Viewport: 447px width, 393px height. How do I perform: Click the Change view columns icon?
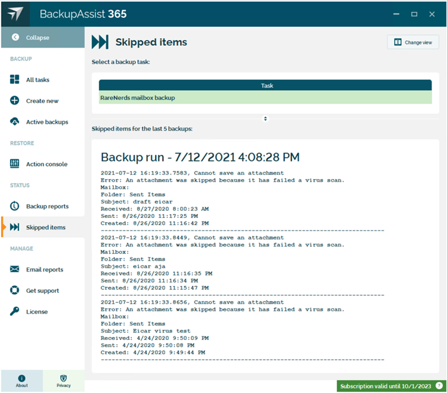point(398,42)
